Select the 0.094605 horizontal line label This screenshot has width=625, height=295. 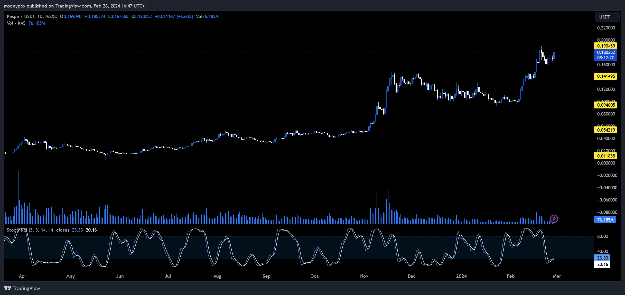point(605,105)
